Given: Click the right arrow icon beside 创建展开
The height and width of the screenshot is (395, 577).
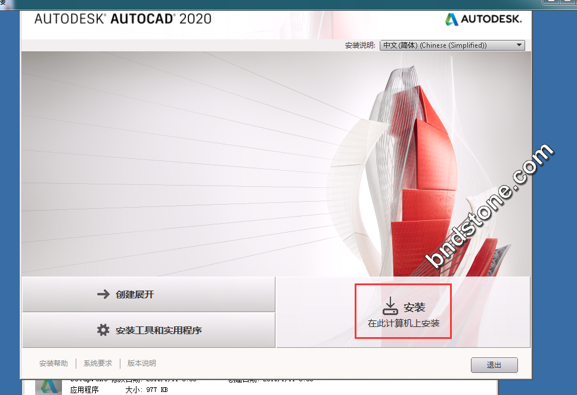Looking at the screenshot, I should pyautogui.click(x=103, y=294).
